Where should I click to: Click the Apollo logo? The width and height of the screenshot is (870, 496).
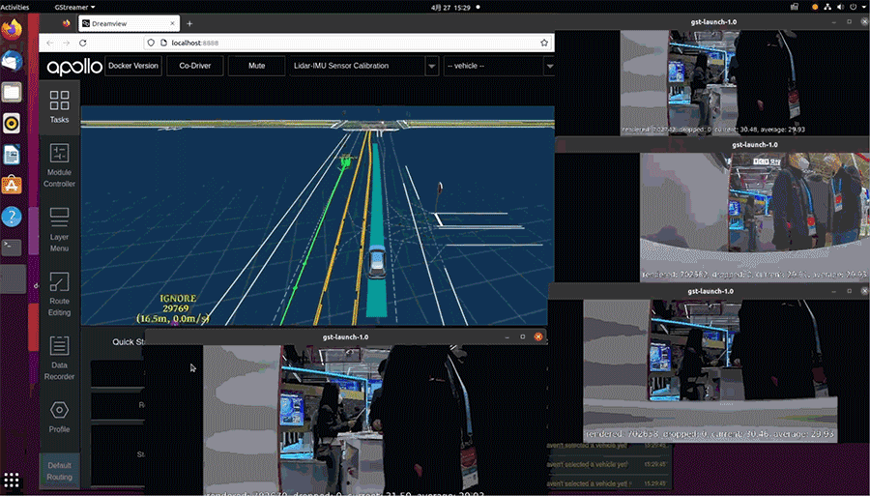pyautogui.click(x=74, y=66)
